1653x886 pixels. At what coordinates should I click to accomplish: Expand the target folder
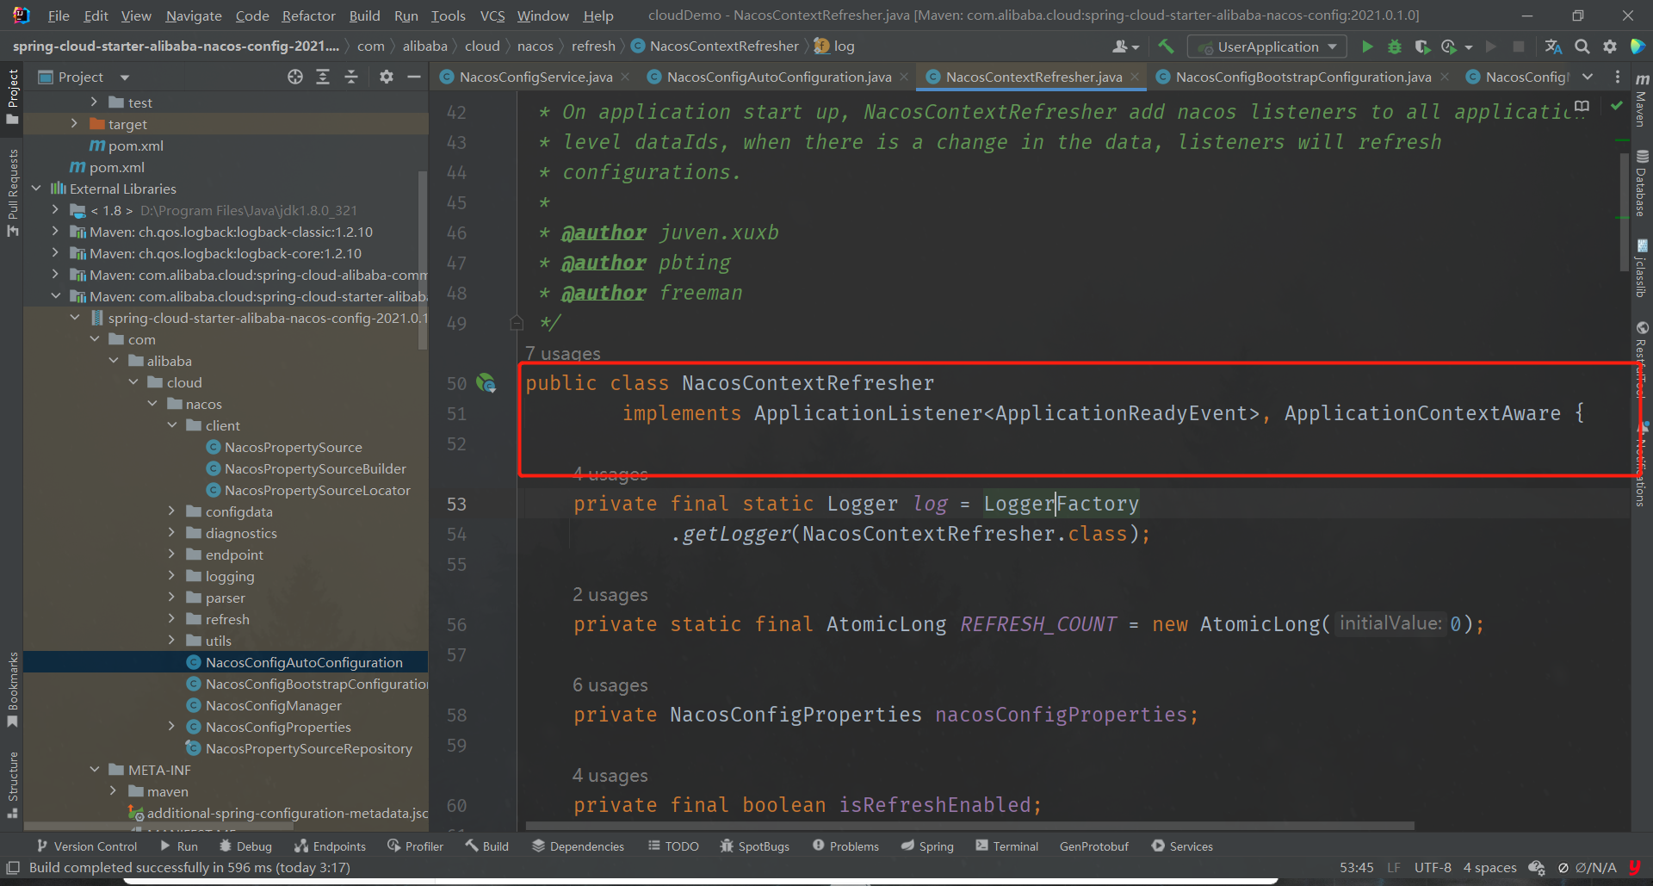click(x=74, y=124)
